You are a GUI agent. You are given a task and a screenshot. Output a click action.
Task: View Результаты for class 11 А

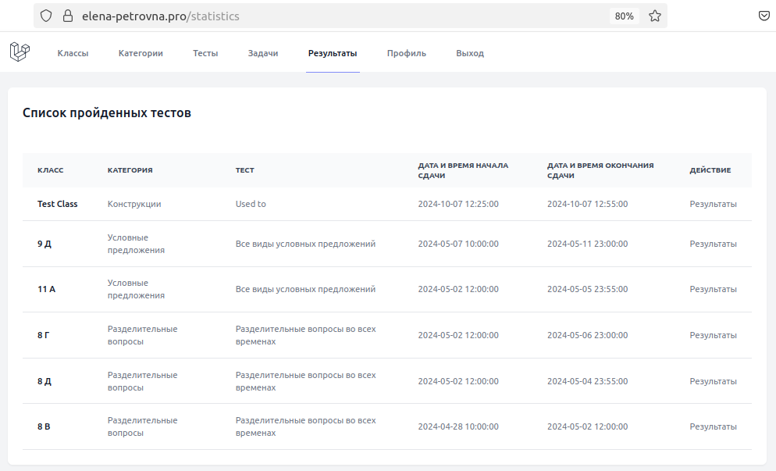[x=713, y=289]
